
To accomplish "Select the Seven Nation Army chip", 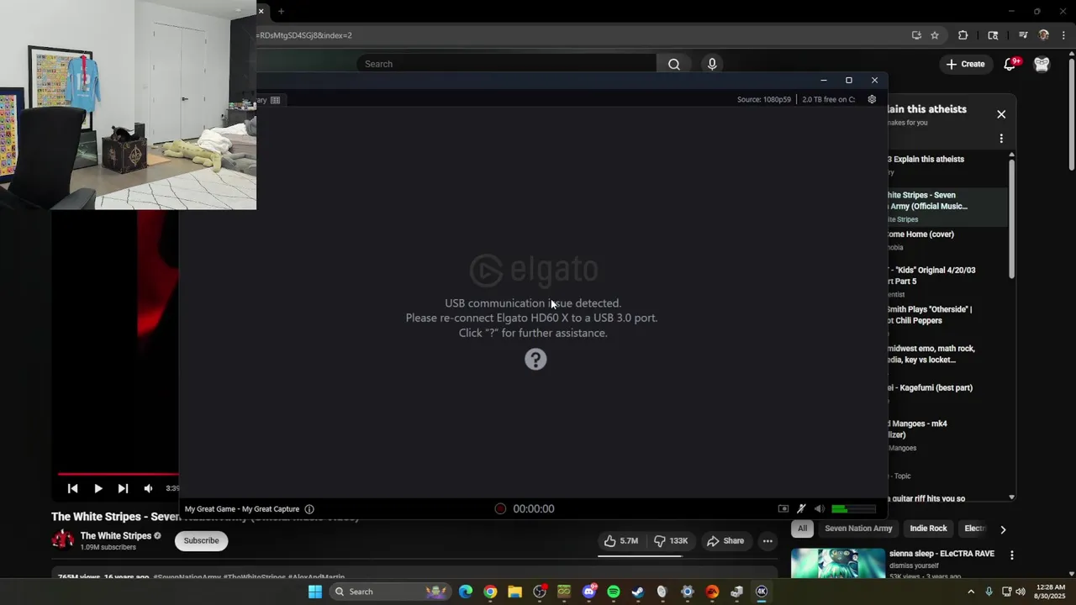I will pos(858,529).
